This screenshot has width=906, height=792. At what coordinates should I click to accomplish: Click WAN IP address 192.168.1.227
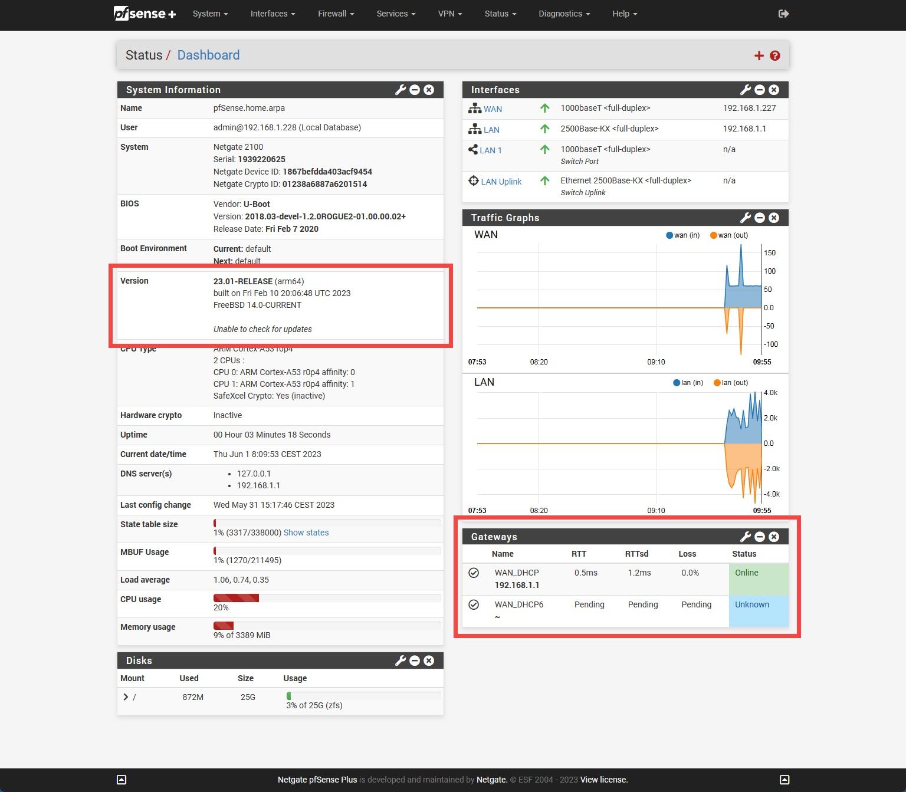[x=749, y=108]
